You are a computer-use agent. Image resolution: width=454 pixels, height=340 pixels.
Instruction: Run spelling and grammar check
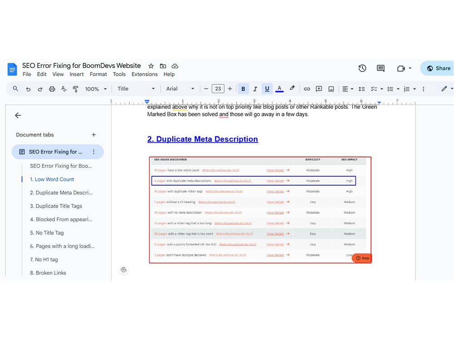pyautogui.click(x=64, y=89)
